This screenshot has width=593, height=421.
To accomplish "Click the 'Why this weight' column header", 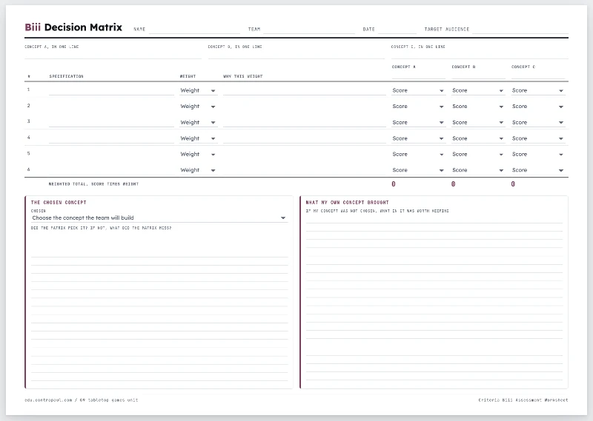I will [x=243, y=76].
